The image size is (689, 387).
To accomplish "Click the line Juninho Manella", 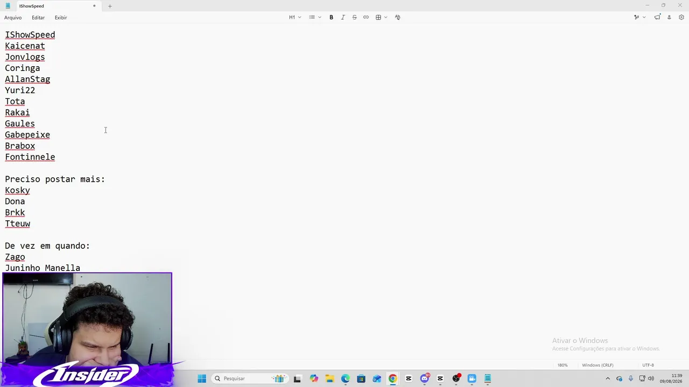I will click(x=43, y=268).
